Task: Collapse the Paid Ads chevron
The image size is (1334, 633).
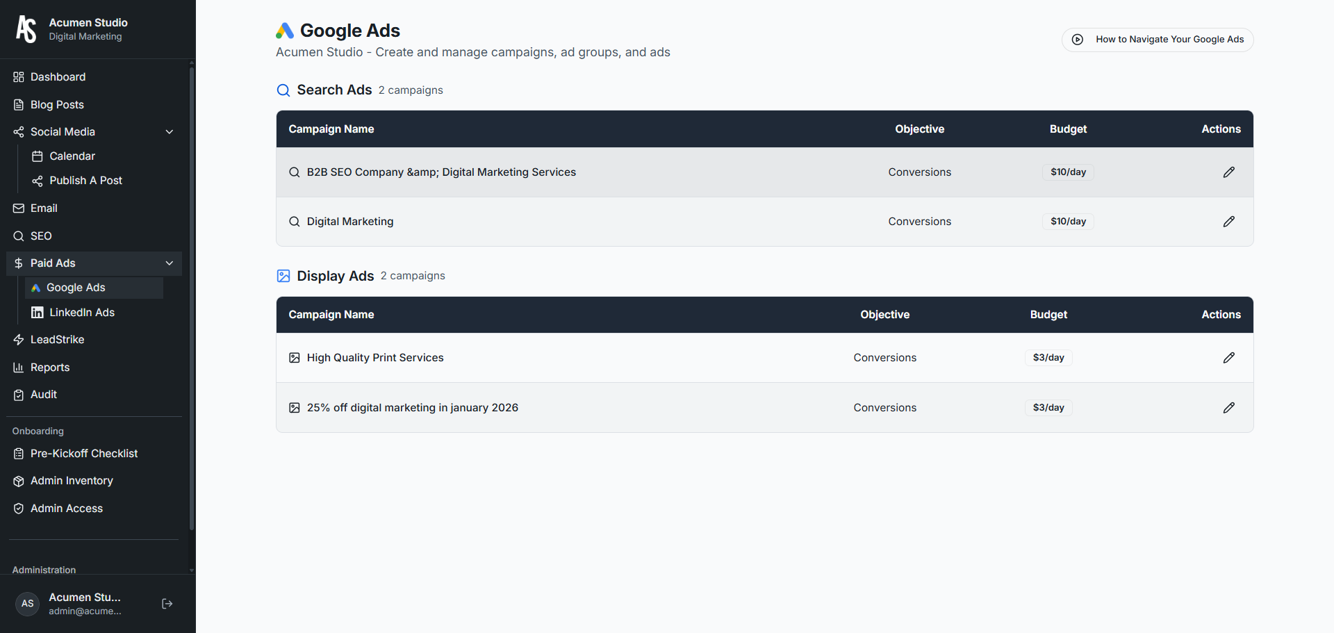Action: (x=170, y=263)
